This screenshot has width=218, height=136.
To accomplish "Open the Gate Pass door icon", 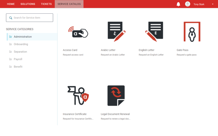I will 192,32.
